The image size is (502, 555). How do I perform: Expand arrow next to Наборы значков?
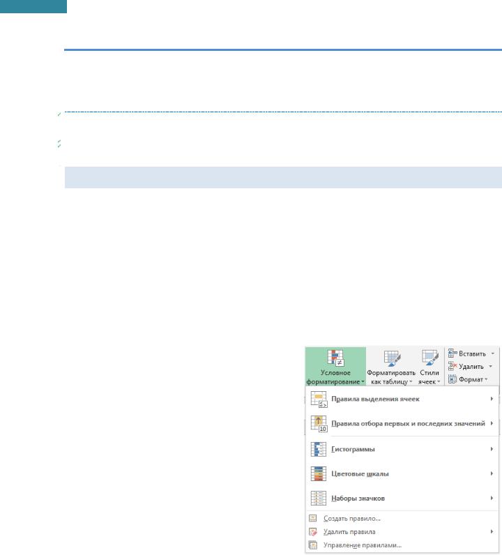pos(492,498)
